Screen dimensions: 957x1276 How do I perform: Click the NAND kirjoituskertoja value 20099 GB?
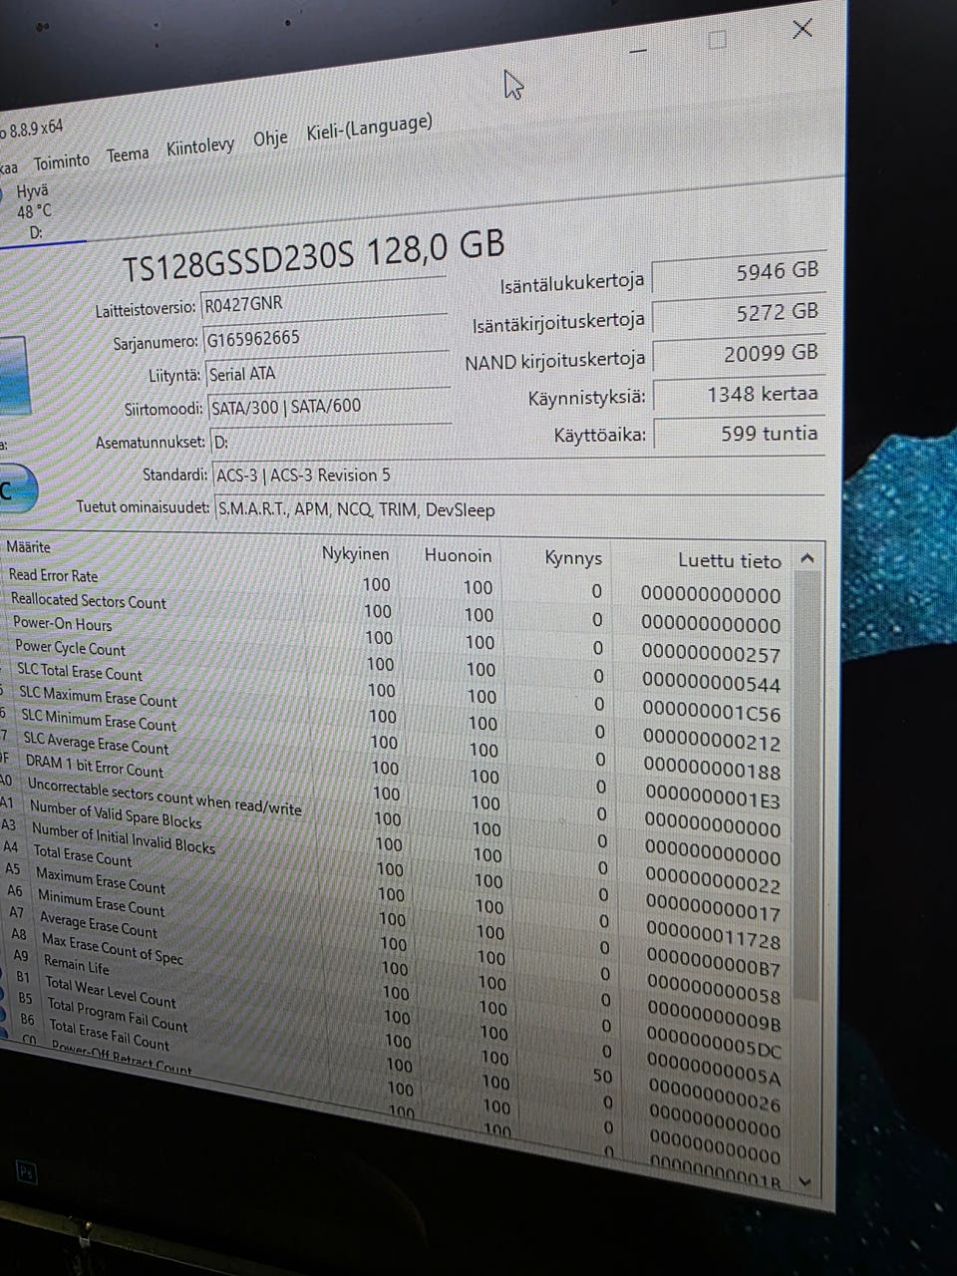(x=738, y=354)
